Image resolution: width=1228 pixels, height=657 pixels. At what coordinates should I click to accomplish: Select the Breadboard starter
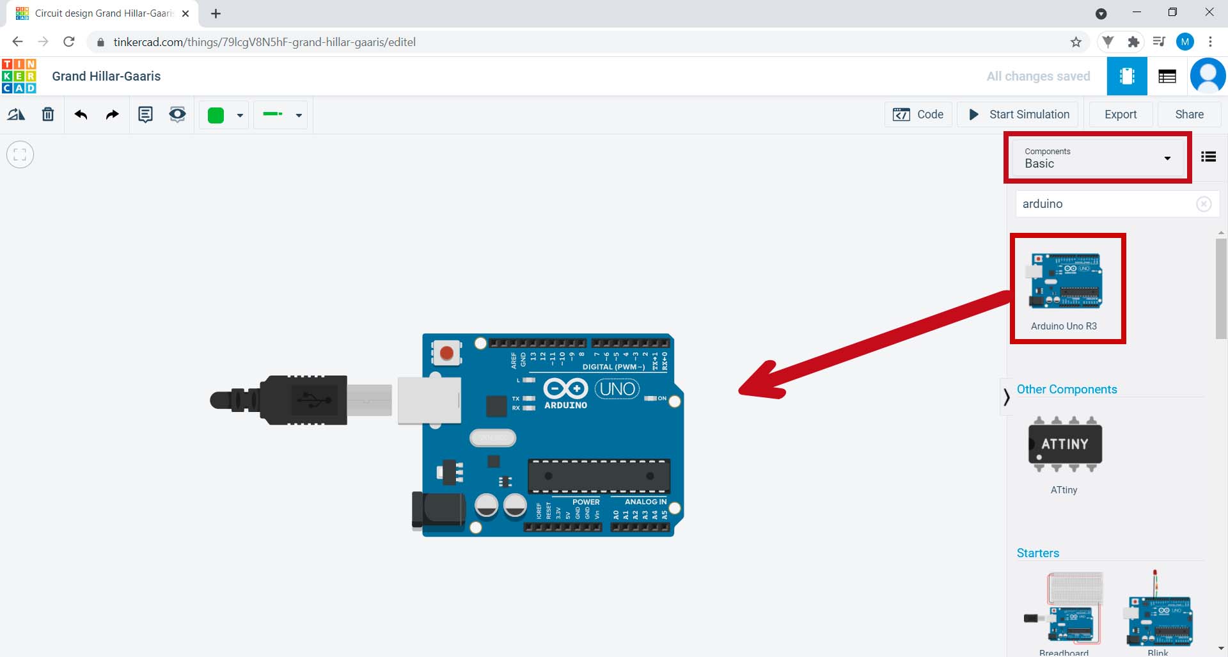pyautogui.click(x=1064, y=613)
